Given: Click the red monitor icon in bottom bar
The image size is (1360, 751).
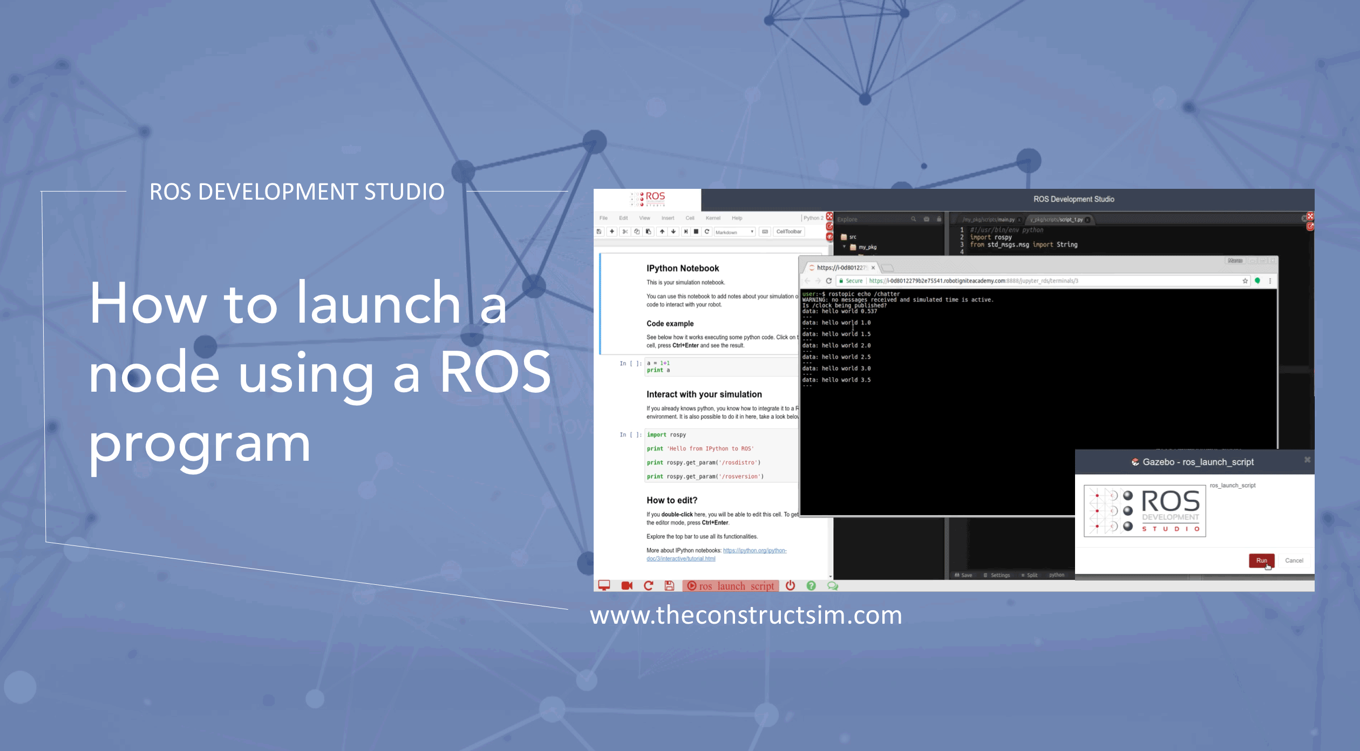Looking at the screenshot, I should 604,586.
